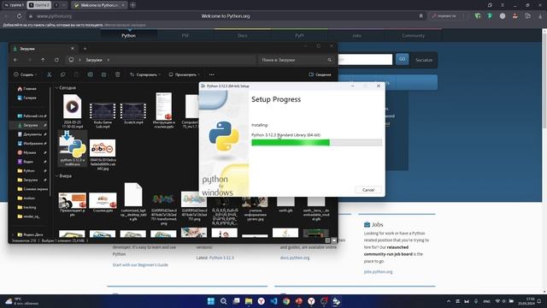Open File Explorer from taskbar
547x308 pixels.
coord(249,301)
